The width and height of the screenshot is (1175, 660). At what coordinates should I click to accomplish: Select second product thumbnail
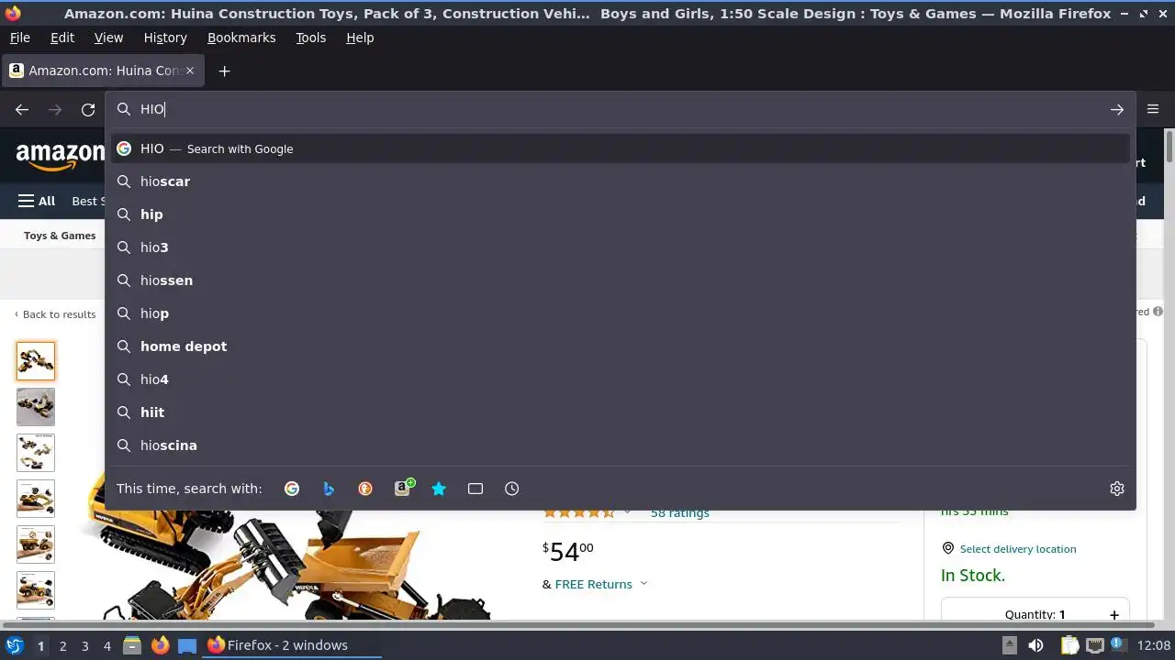36,407
